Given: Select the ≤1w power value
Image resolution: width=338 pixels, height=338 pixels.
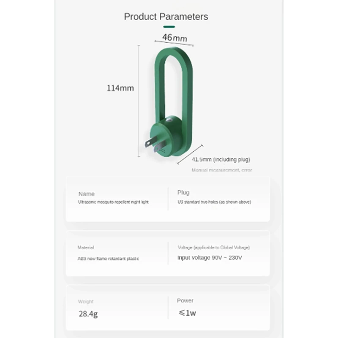Looking at the screenshot, I should pos(187,313).
